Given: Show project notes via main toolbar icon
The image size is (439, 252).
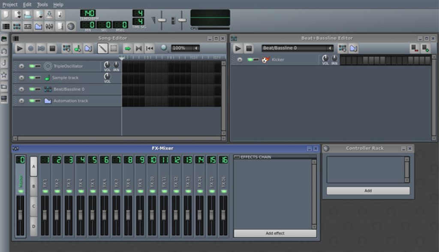Looking at the screenshot, I should (x=60, y=26).
